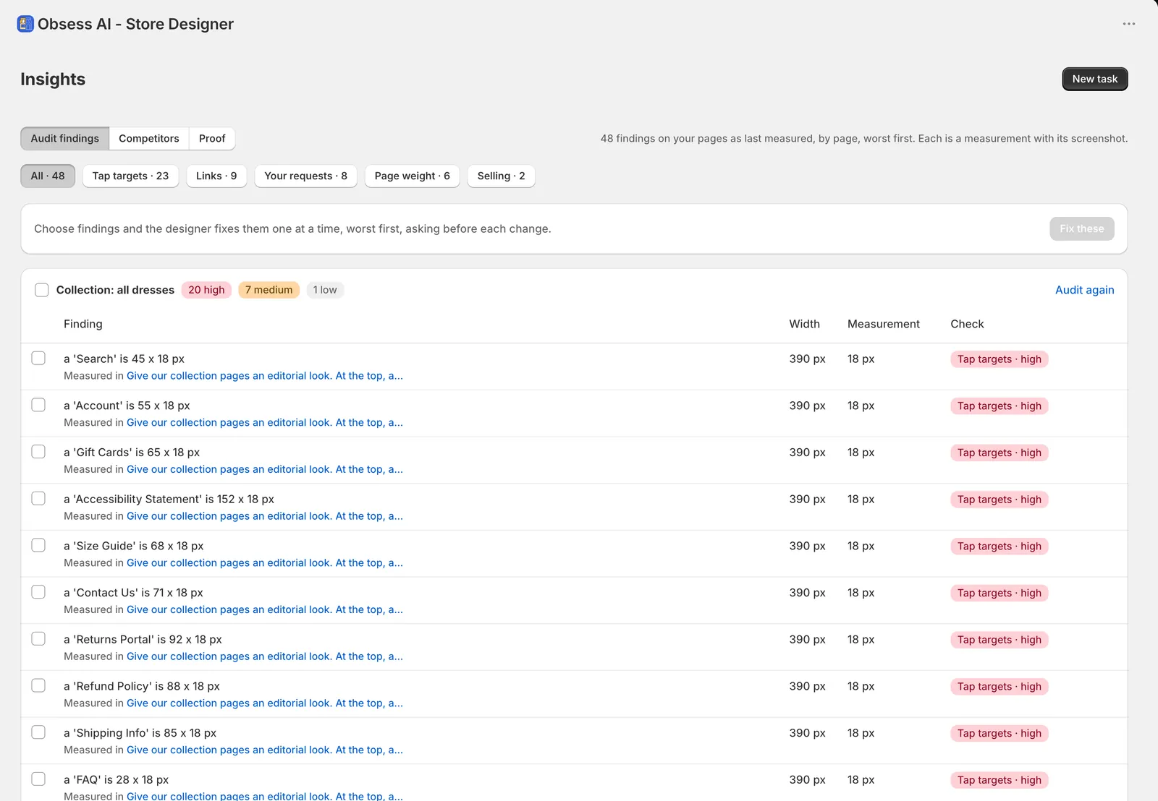1158x801 pixels.
Task: Tick the 'Accessibility Statement' finding checkbox
Action: [x=38, y=499]
